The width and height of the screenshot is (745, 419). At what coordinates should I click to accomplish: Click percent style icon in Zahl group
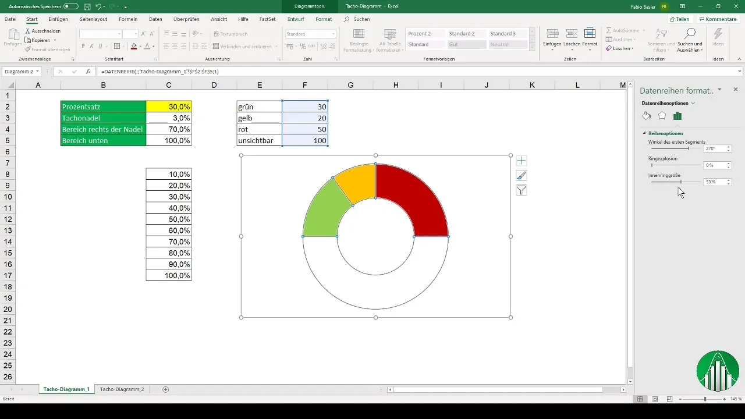click(303, 46)
